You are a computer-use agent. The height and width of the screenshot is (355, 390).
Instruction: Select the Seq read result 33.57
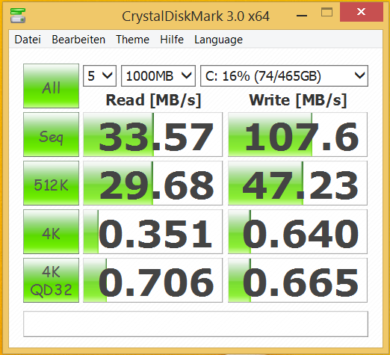[152, 135]
